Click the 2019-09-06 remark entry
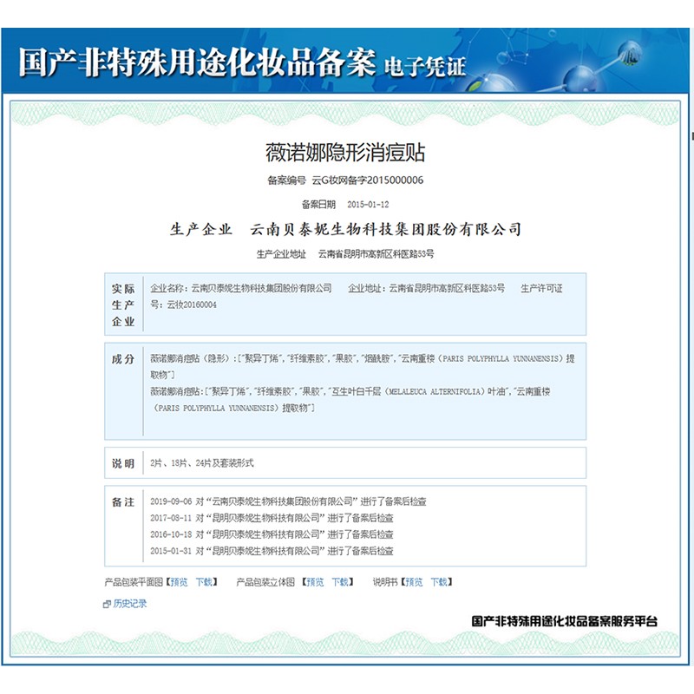The height and width of the screenshot is (694, 694). tap(287, 502)
